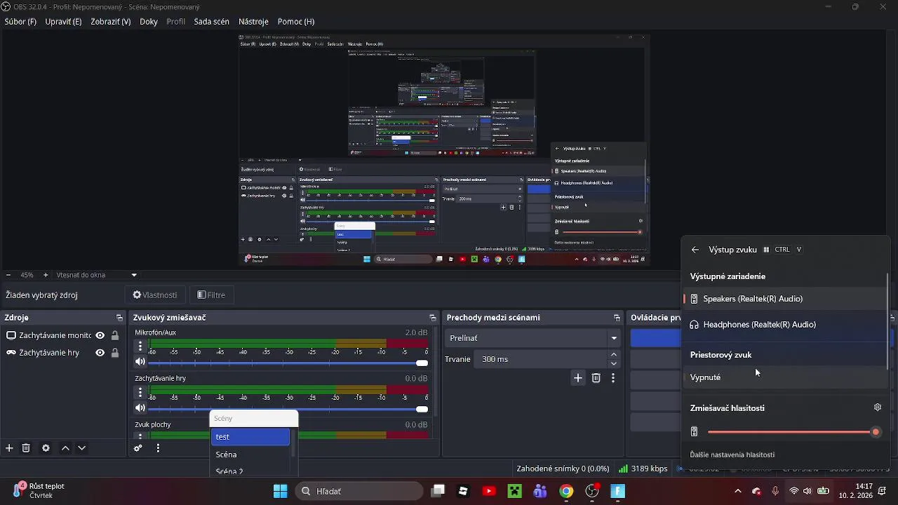
Task: Go back in Výstup zvuku flyout
Action: point(695,250)
